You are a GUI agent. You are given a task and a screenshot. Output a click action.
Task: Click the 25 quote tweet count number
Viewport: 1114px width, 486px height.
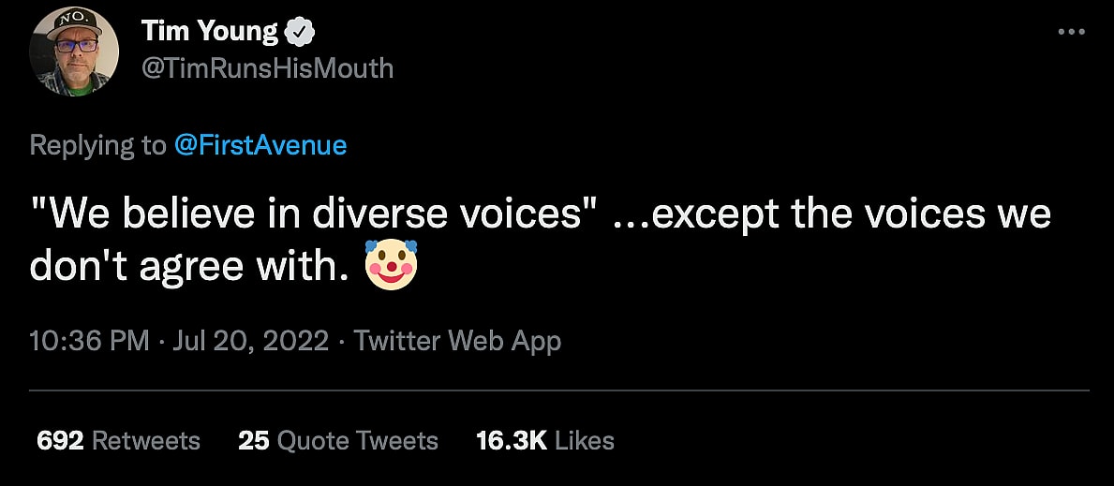coord(253,441)
